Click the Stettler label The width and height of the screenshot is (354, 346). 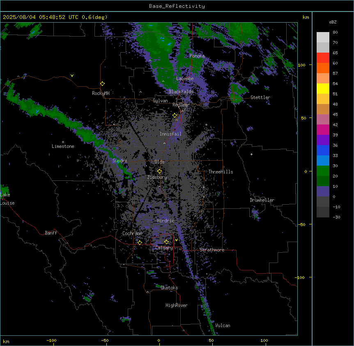[260, 97]
